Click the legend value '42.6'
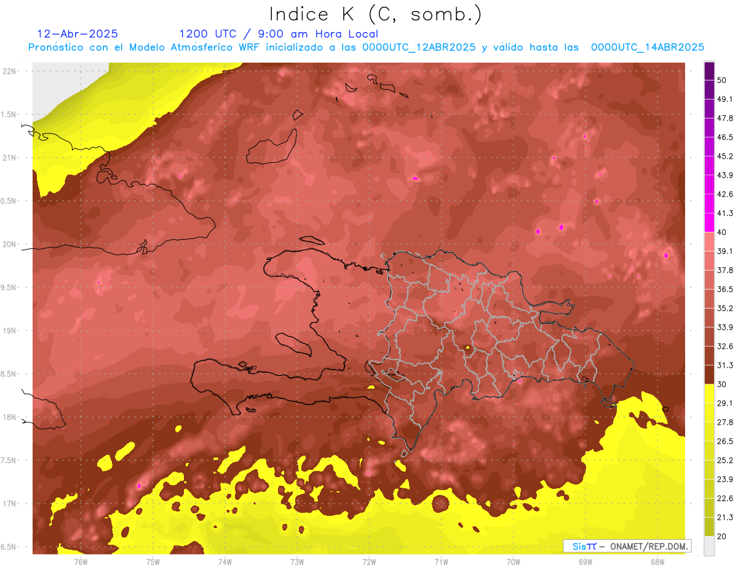Image resolution: width=738 pixels, height=570 pixels. [724, 194]
